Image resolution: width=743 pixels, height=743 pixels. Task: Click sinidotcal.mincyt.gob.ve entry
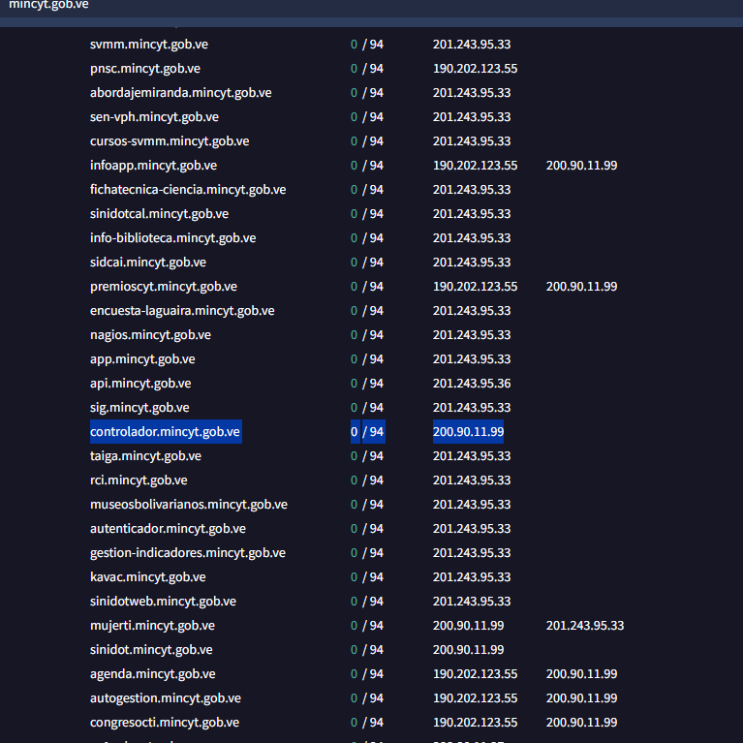[x=159, y=213]
